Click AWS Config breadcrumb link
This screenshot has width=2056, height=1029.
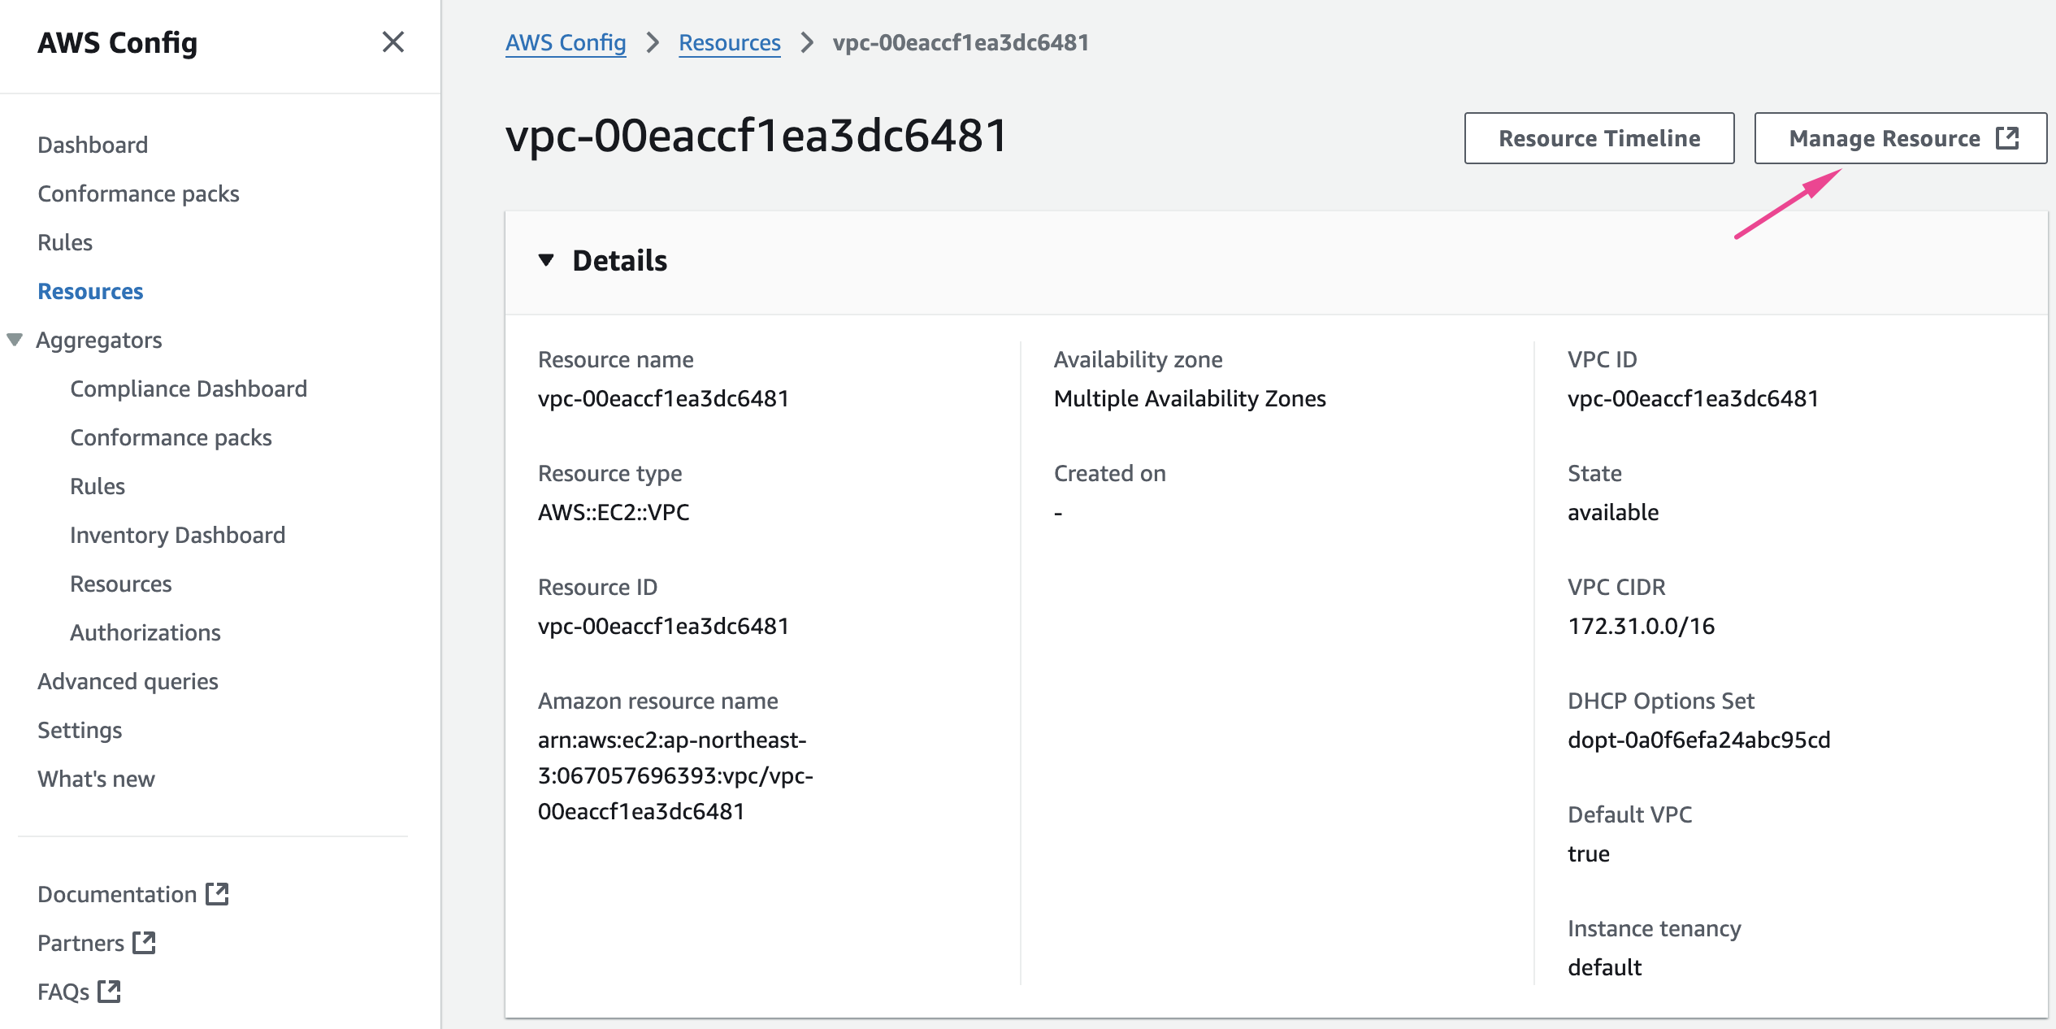point(566,42)
